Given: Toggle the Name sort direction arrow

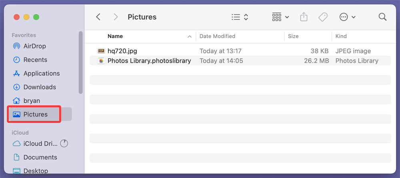Looking at the screenshot, I should (x=190, y=36).
